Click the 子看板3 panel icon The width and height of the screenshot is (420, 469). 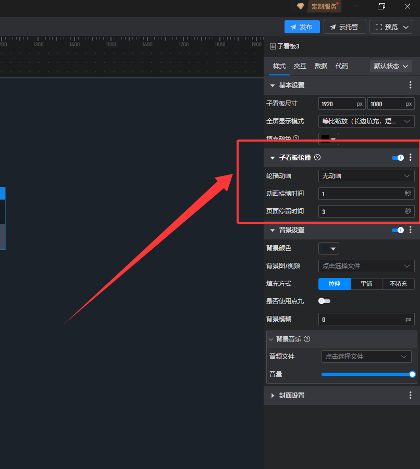(273, 46)
